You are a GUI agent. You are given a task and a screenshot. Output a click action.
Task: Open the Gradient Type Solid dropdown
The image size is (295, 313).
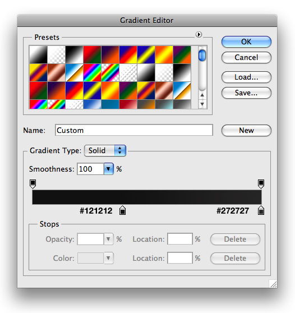coord(105,150)
